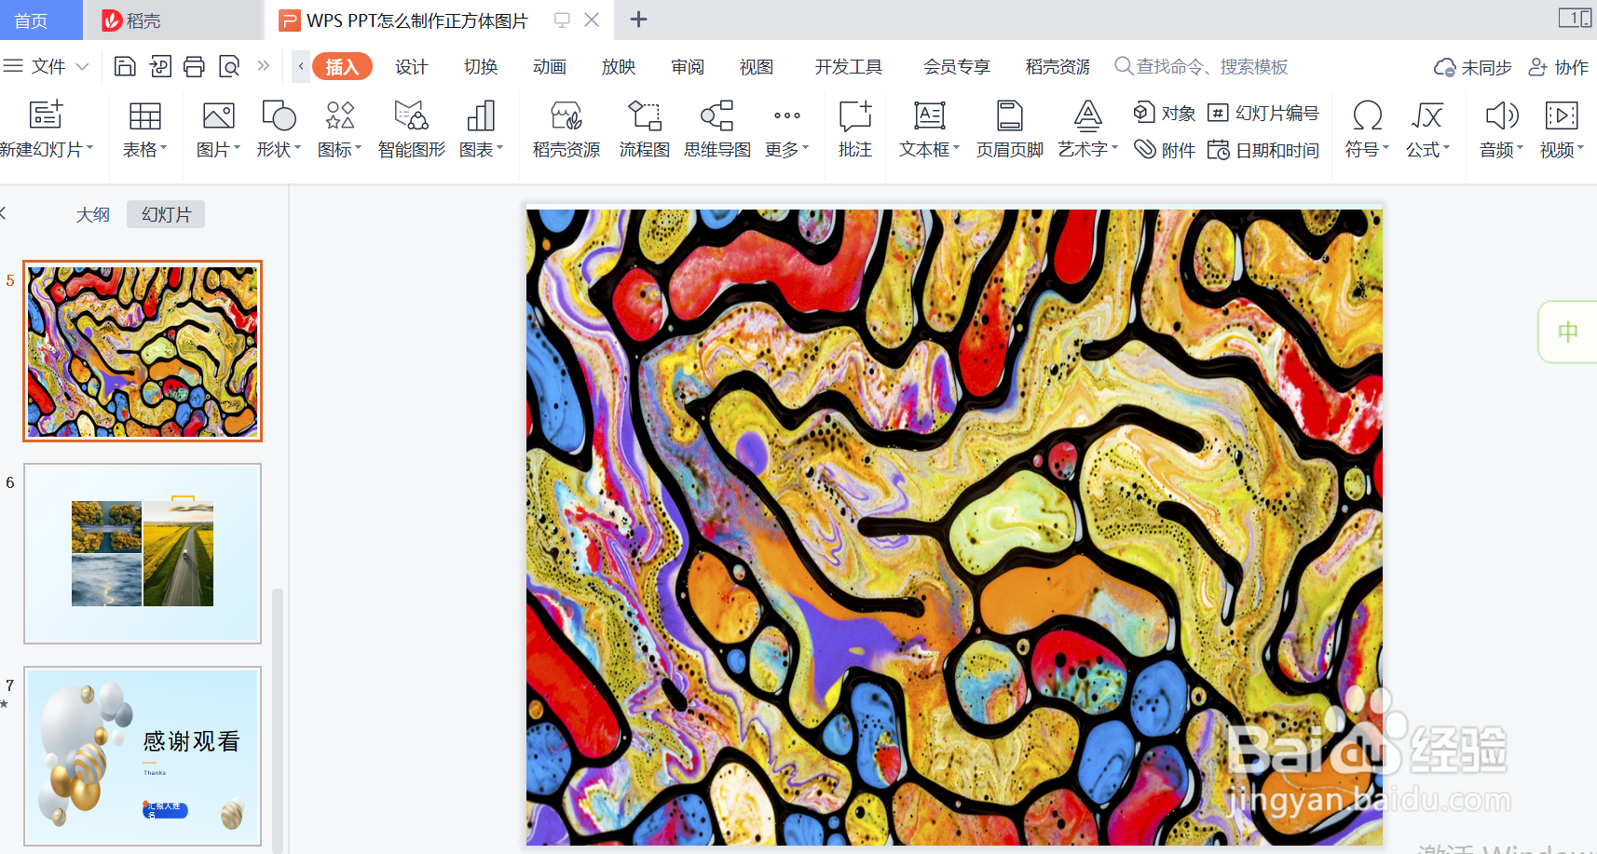Switch to the 稻壳 document tab

(x=173, y=20)
